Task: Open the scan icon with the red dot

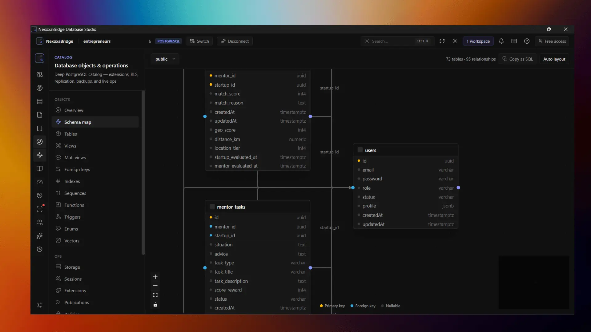Action: click(x=40, y=209)
